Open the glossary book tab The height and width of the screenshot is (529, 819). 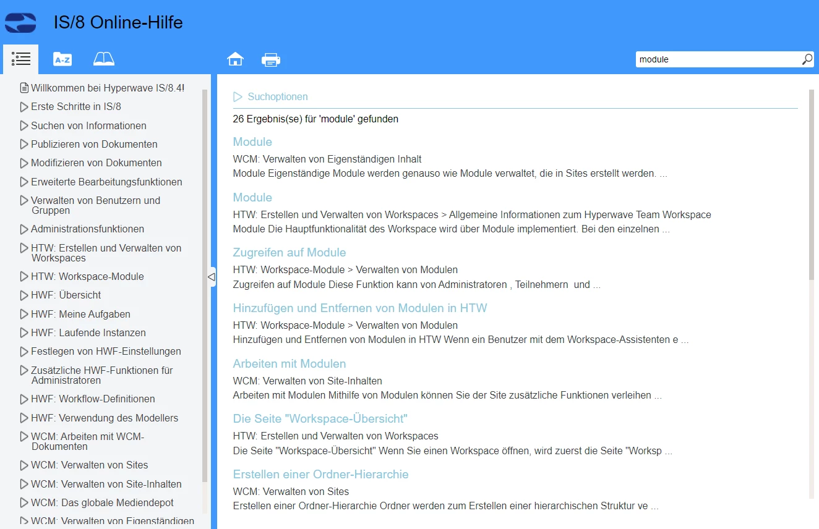[104, 59]
